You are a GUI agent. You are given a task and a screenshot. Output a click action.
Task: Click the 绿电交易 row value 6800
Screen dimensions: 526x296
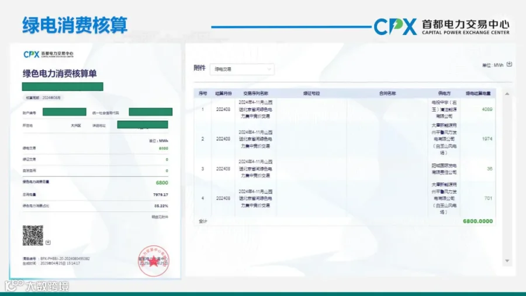tap(164, 148)
